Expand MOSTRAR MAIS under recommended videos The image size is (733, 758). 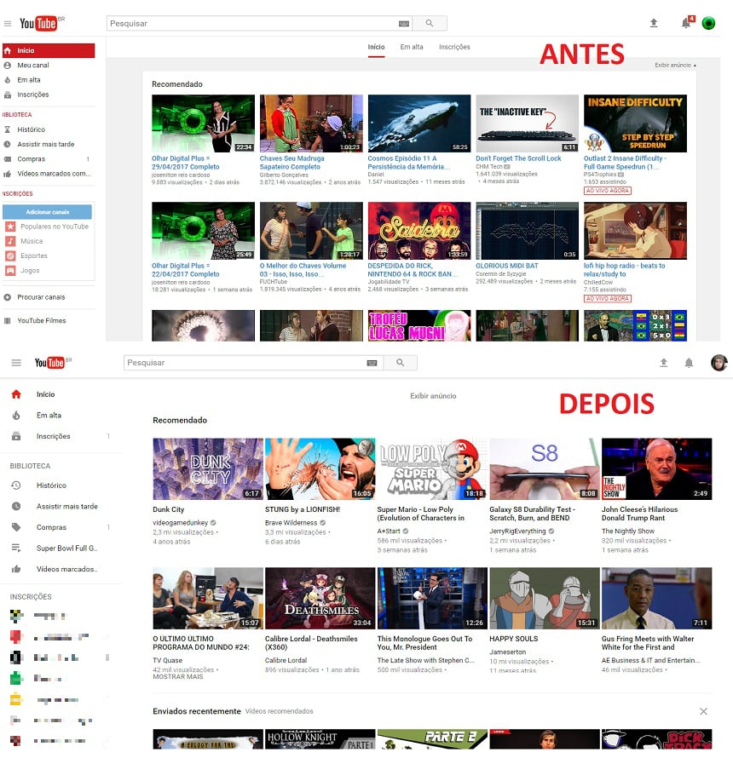tap(177, 677)
